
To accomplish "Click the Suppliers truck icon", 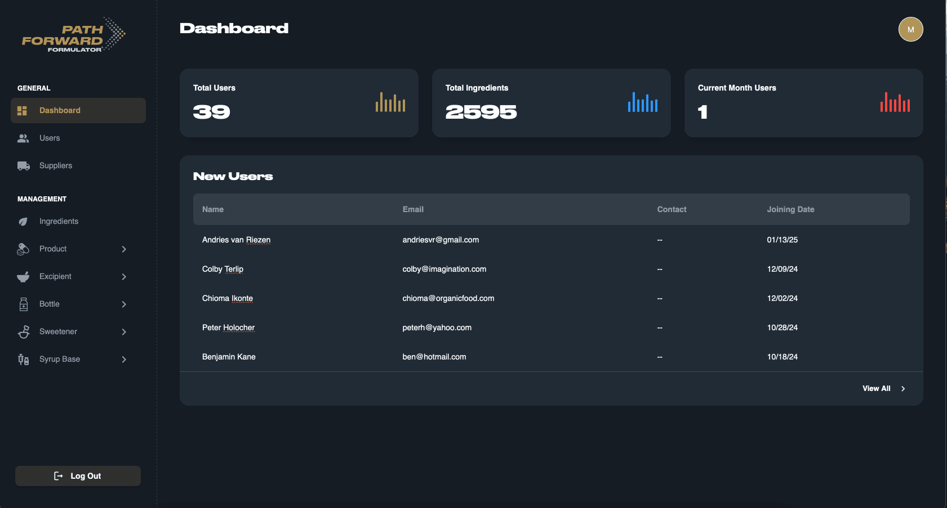I will pos(23,166).
